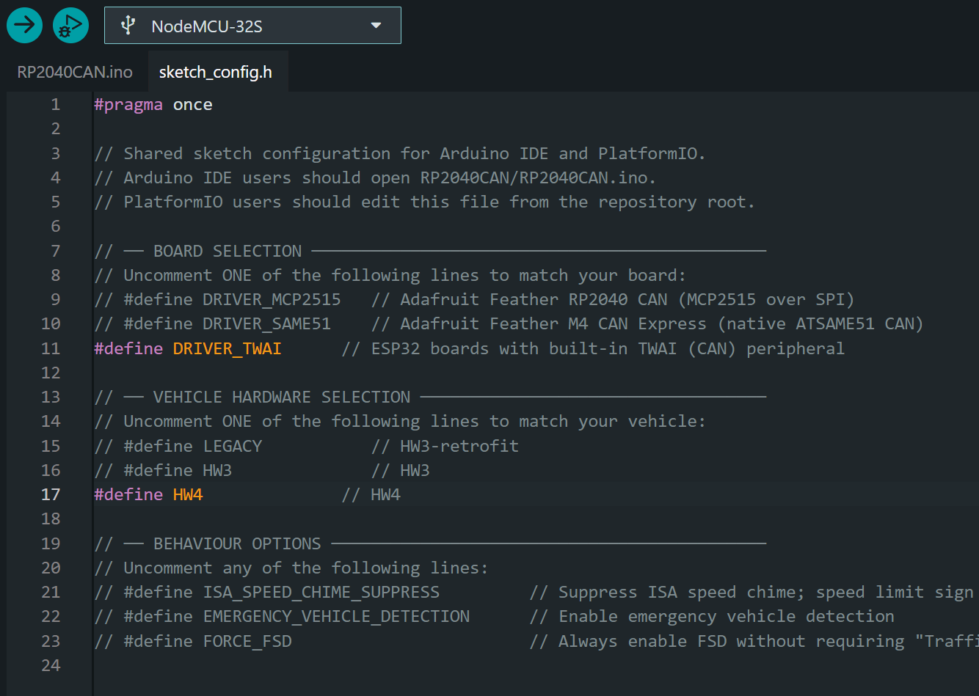
Task: Click the USB icon in board selector
Action: pyautogui.click(x=128, y=26)
